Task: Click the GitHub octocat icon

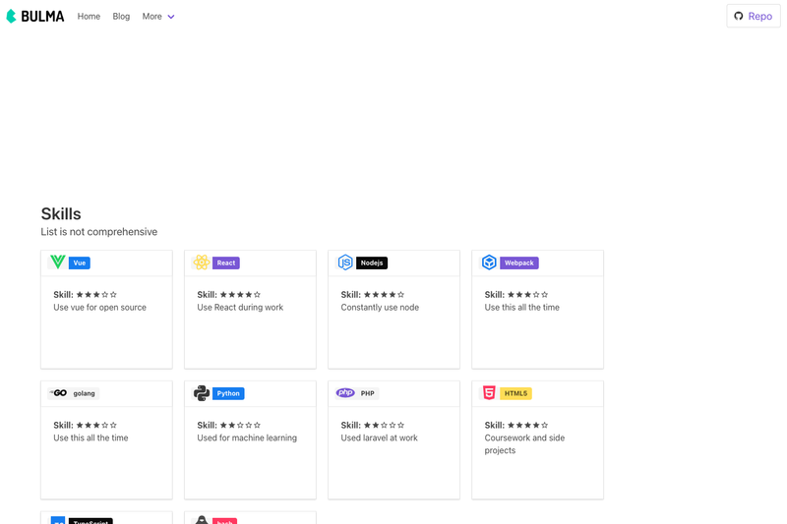Action: [739, 16]
